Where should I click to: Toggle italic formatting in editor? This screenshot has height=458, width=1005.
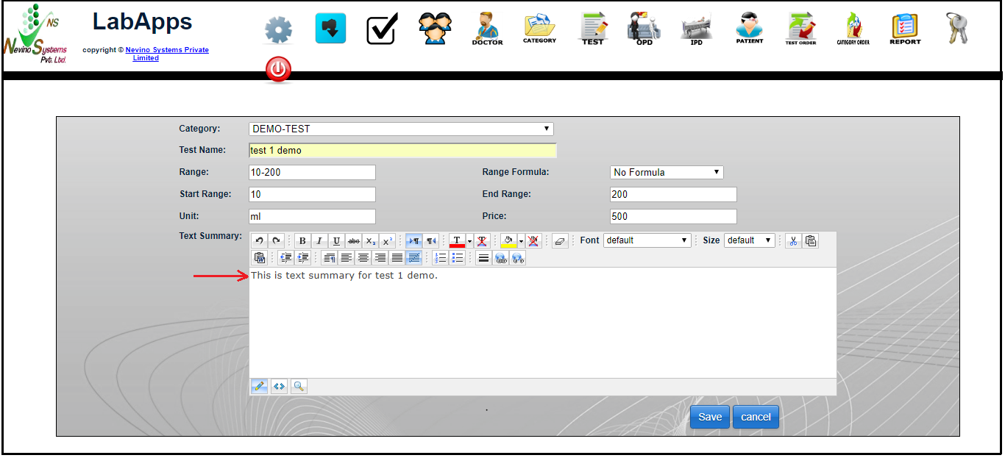pos(319,240)
